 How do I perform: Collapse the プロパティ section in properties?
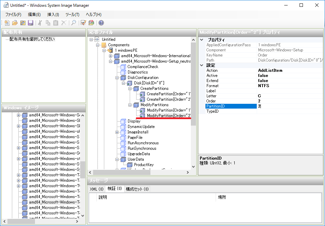[x=202, y=40]
